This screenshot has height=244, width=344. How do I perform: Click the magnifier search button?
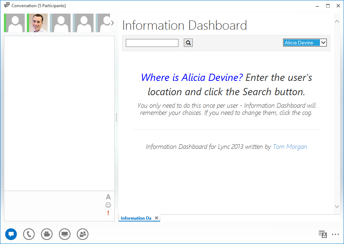(x=188, y=43)
